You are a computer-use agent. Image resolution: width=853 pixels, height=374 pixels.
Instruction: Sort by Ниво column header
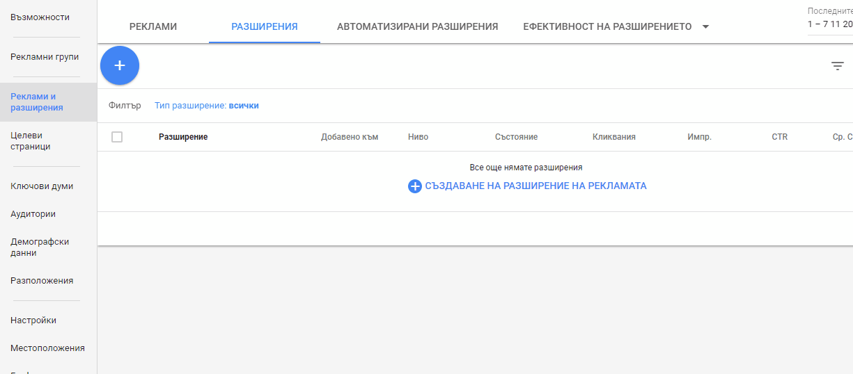point(418,137)
